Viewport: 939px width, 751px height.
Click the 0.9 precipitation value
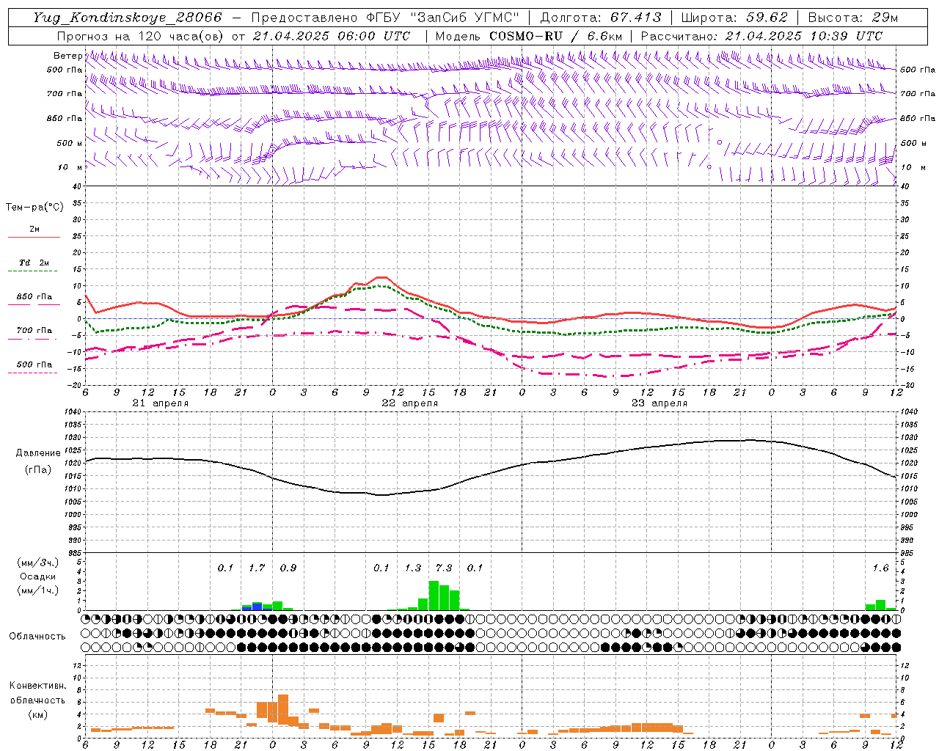pyautogui.click(x=288, y=568)
